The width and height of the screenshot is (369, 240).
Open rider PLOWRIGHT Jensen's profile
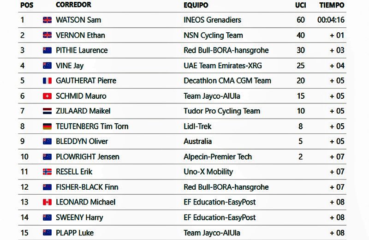tap(87, 156)
